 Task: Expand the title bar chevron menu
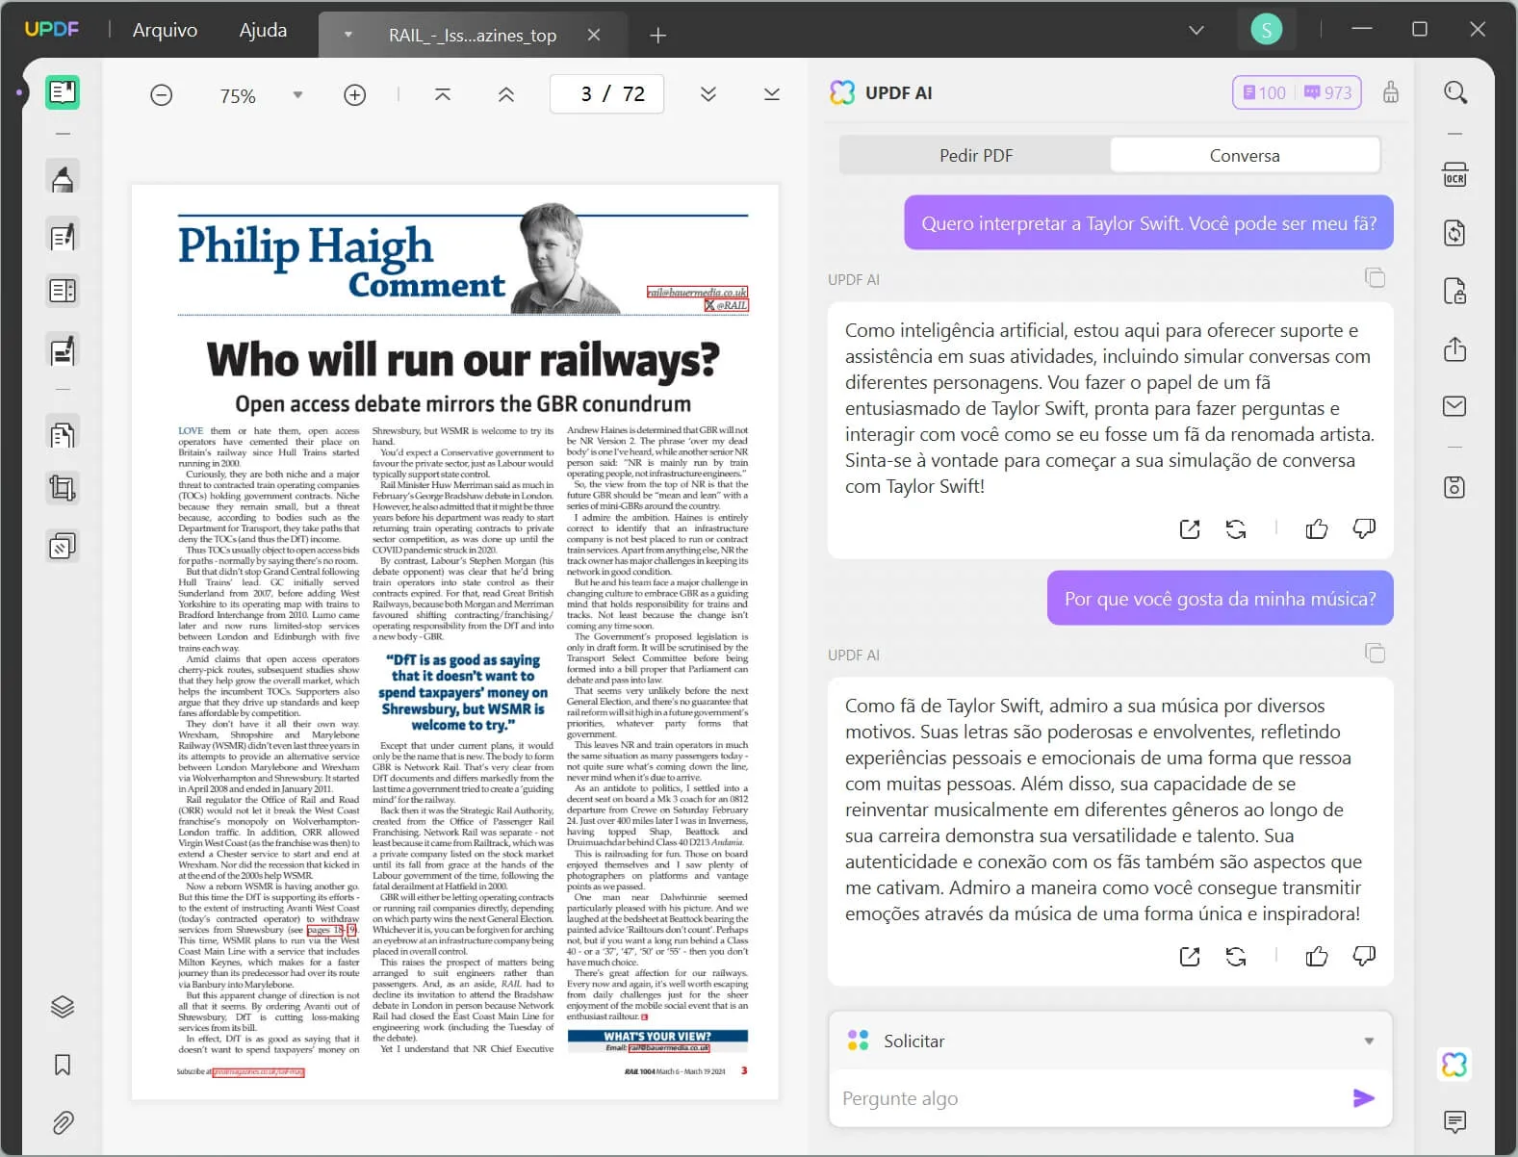(1196, 30)
